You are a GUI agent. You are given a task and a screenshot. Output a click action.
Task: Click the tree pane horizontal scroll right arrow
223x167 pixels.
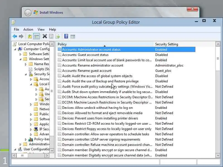coord(47,155)
